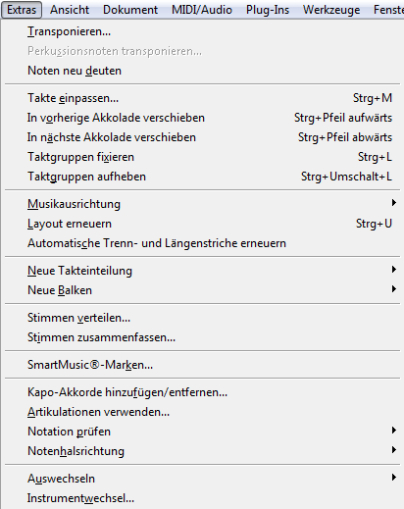Open the Plug-Ins menu

tap(268, 10)
